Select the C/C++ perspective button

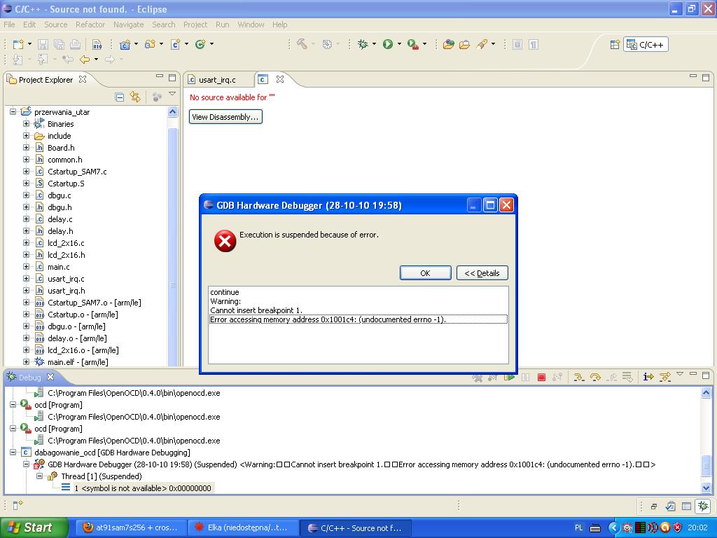click(646, 44)
